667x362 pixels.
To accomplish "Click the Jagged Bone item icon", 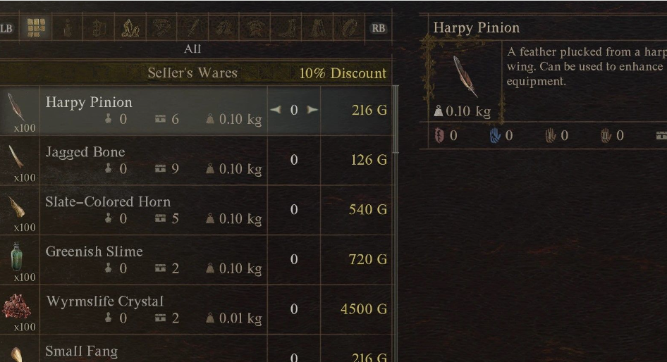I will [x=16, y=156].
